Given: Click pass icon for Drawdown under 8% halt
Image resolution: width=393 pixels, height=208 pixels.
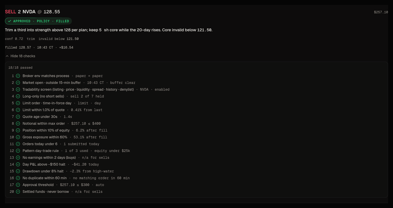Looking at the screenshot, I should tap(18, 171).
